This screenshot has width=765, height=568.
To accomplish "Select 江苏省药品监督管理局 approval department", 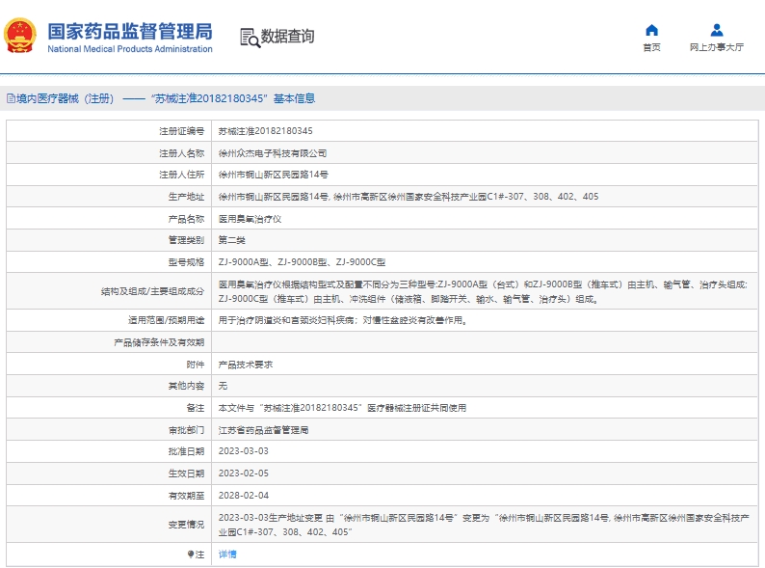I will (x=263, y=430).
